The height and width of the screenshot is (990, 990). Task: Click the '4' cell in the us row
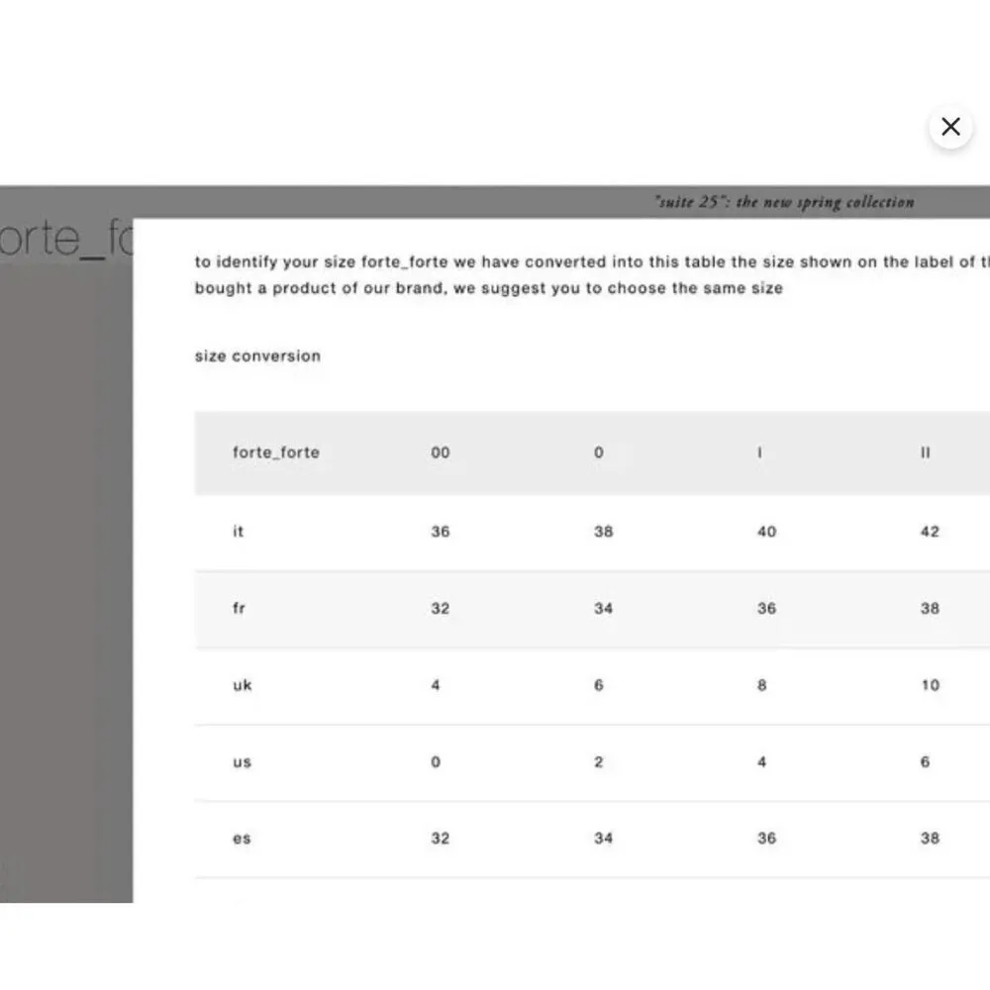[762, 762]
